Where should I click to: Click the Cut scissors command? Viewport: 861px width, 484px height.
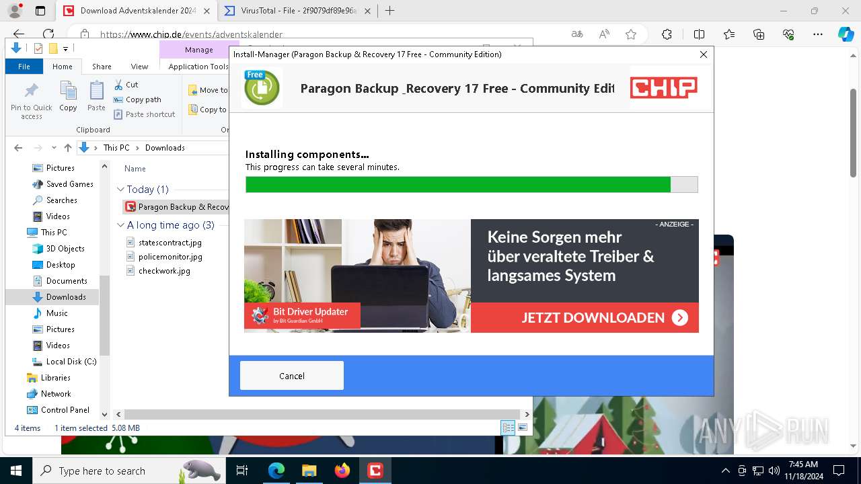tap(126, 85)
